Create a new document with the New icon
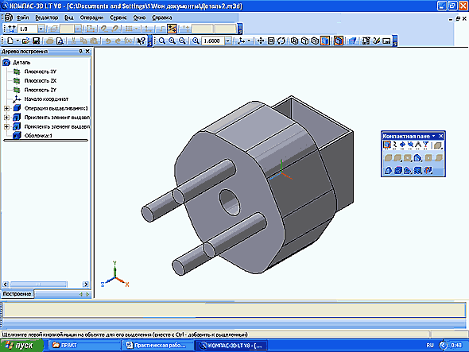The image size is (469, 352). [x=10, y=41]
